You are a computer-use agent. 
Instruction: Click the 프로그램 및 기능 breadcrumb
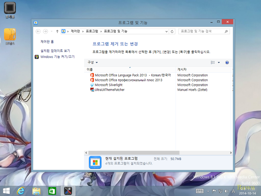(x=115, y=31)
